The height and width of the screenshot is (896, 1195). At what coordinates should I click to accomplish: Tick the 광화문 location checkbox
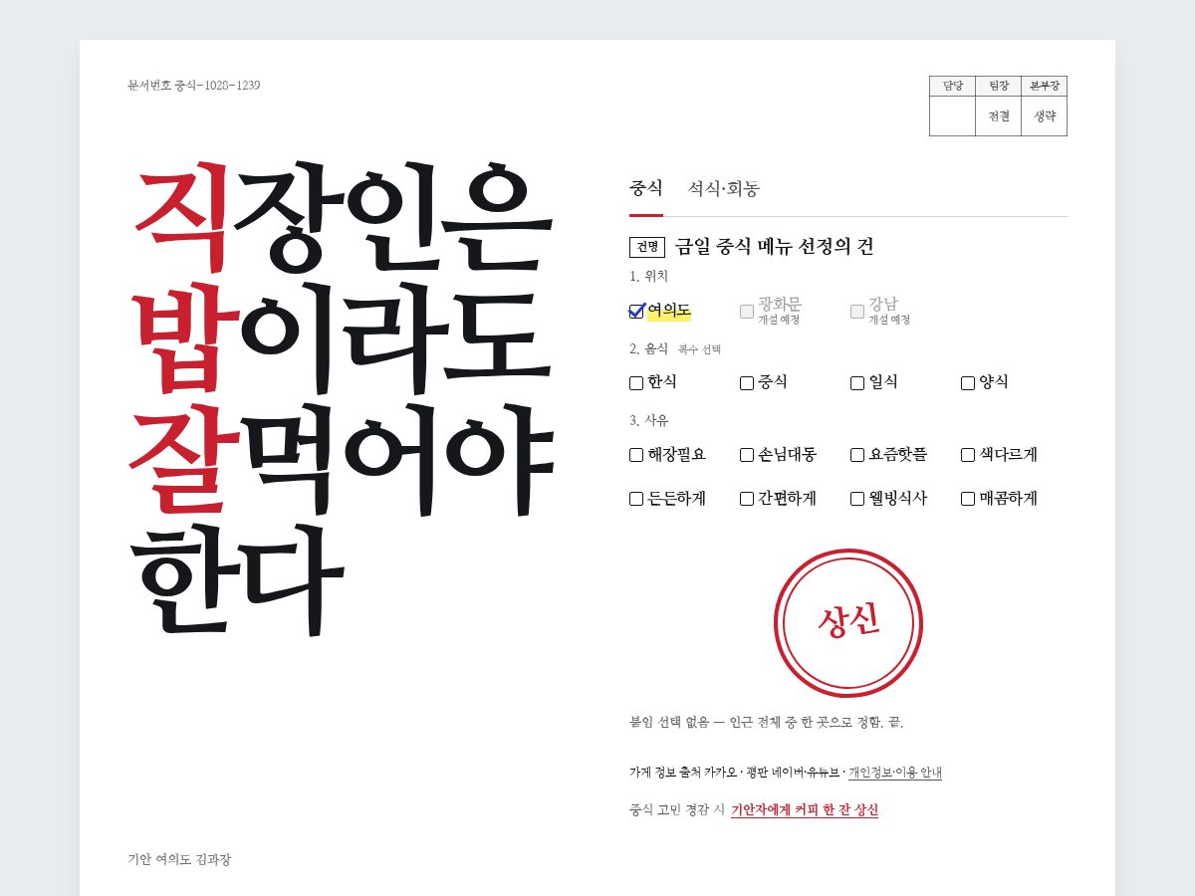click(747, 312)
